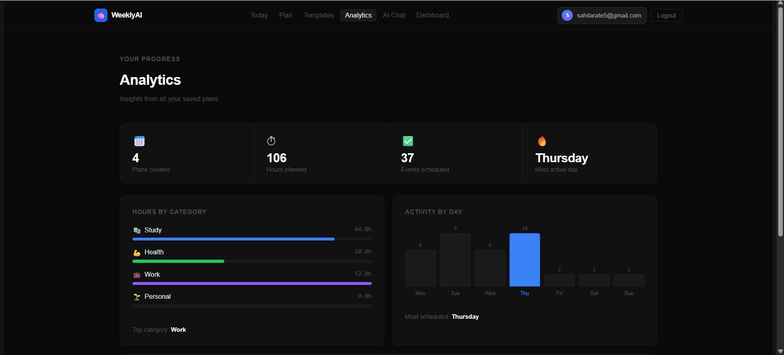
Task: Click the empty Personal hours progress bar
Action: pyautogui.click(x=252, y=306)
